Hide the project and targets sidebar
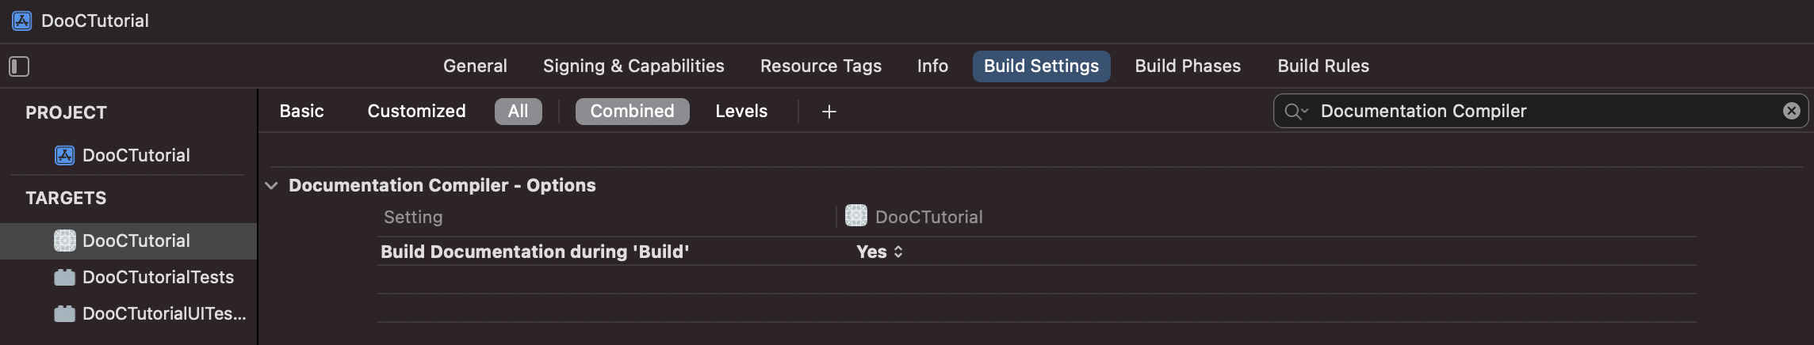The width and height of the screenshot is (1814, 345). (x=19, y=66)
